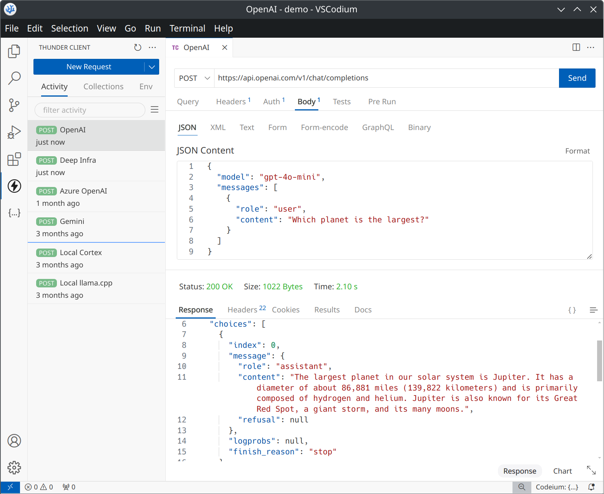Open notifications bell in status bar
The height and width of the screenshot is (494, 604).
(x=592, y=487)
